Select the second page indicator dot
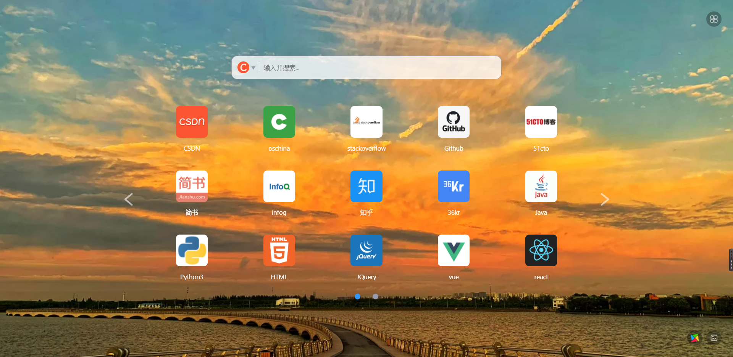 coord(375,296)
